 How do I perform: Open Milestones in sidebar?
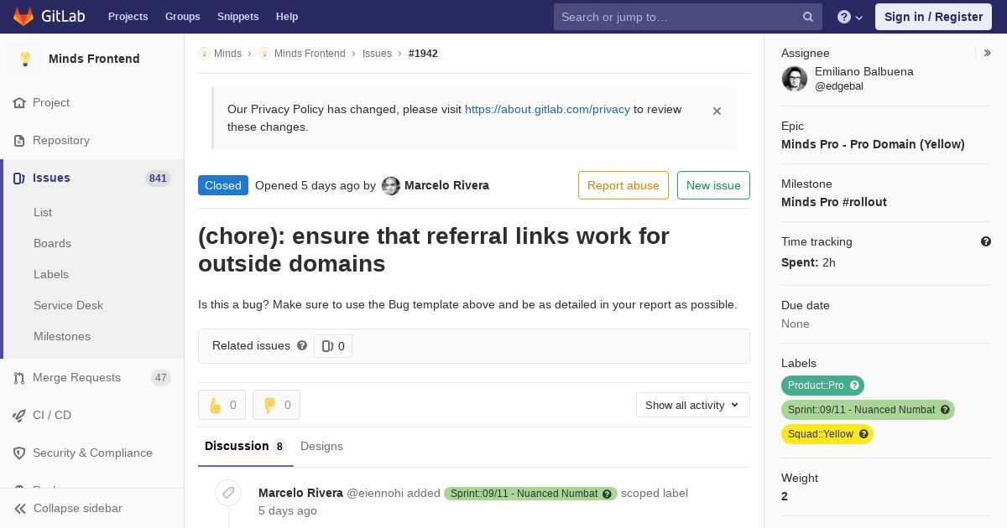(62, 336)
